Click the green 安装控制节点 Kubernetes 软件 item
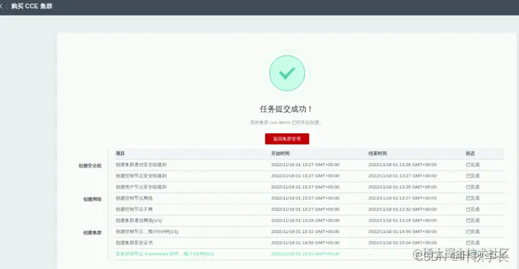519x269 pixels. [x=165, y=254]
